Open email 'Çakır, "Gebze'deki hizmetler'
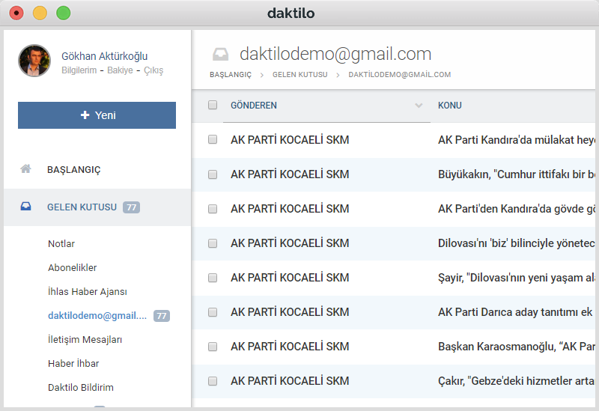Screen dimensions: 599x411 pos(517,381)
